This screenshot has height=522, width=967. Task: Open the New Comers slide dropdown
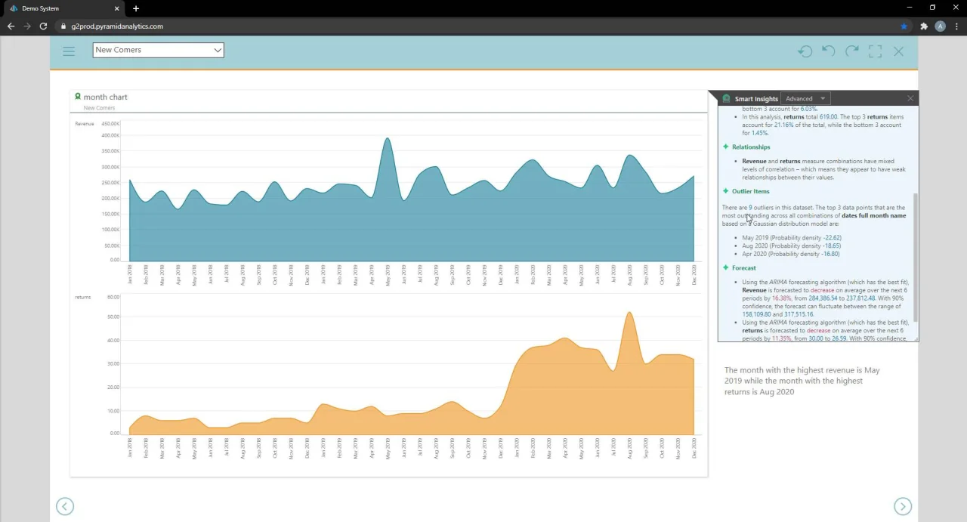pyautogui.click(x=159, y=50)
